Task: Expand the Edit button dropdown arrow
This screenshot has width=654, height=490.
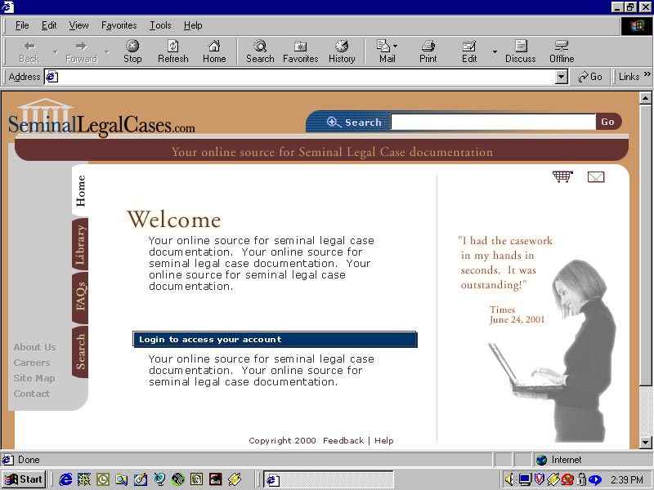Action: coord(495,51)
